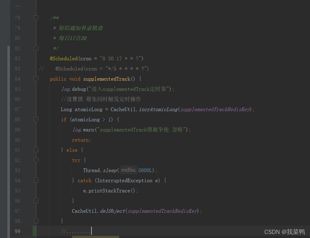310x238 pixels.
Task: Click InterruptedException in the catch clause
Action: pos(125,180)
